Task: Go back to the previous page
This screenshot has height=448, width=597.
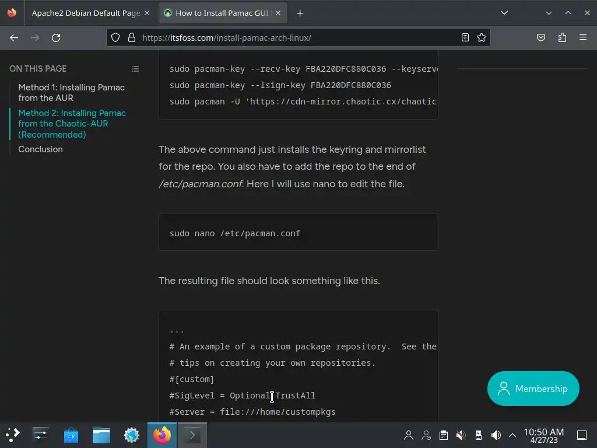Action: [x=14, y=38]
